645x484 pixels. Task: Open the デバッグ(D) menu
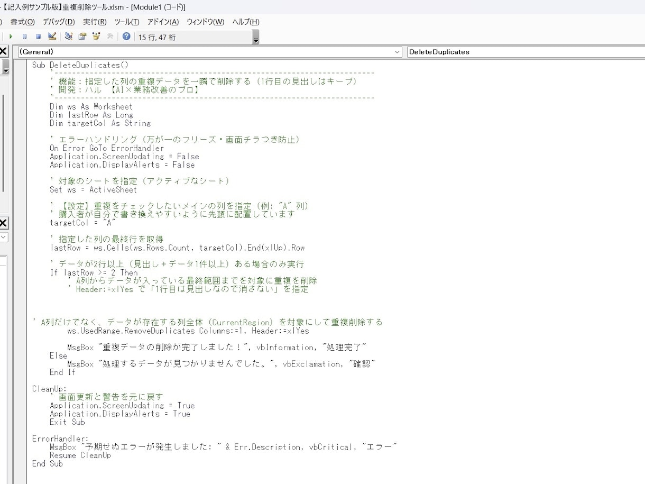pyautogui.click(x=59, y=22)
